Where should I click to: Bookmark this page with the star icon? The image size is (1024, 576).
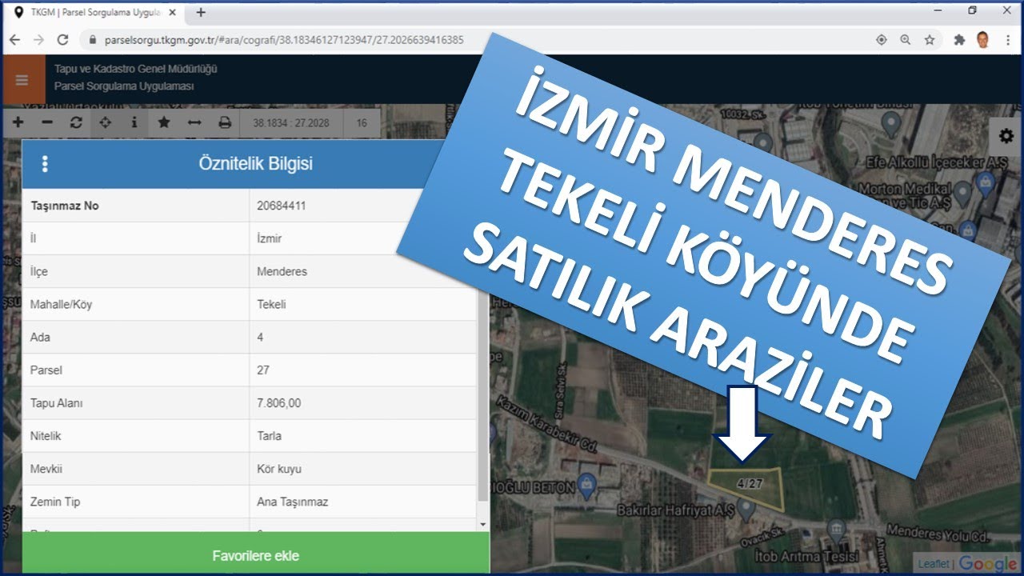click(930, 40)
